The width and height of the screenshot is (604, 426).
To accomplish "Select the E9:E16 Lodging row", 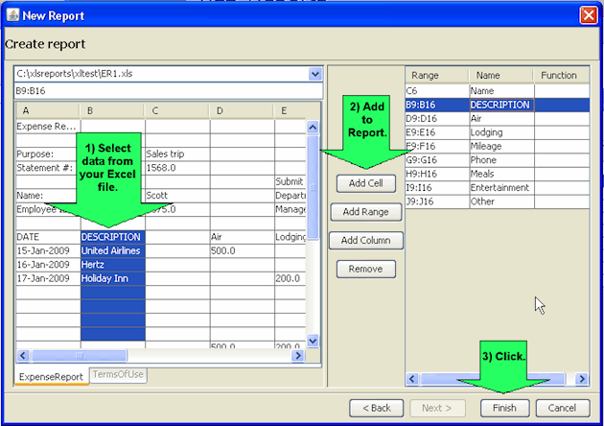I will tap(498, 132).
